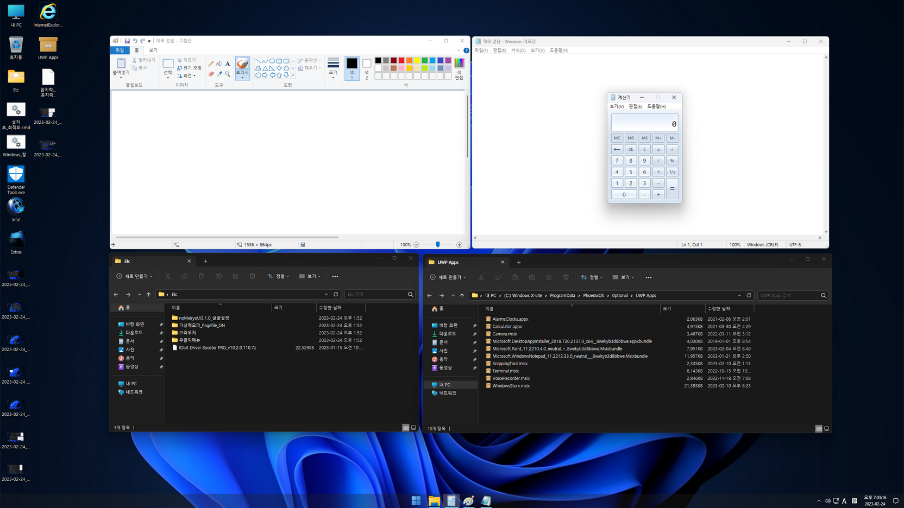Viewport: 904px width, 508px height.
Task: Open the Size line thickness dropdown in Paint
Action: (x=333, y=69)
